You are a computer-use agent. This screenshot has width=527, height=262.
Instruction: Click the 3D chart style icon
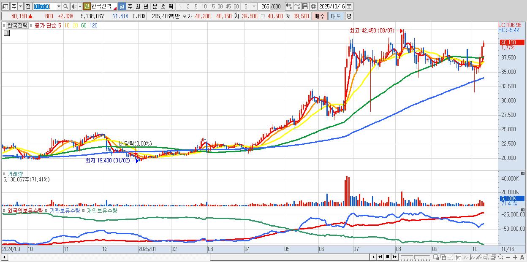click(x=486, y=257)
